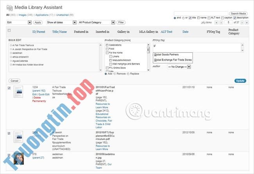Enable the caption search checkbox
Screen dimensions: 254x174
tap(223, 18)
